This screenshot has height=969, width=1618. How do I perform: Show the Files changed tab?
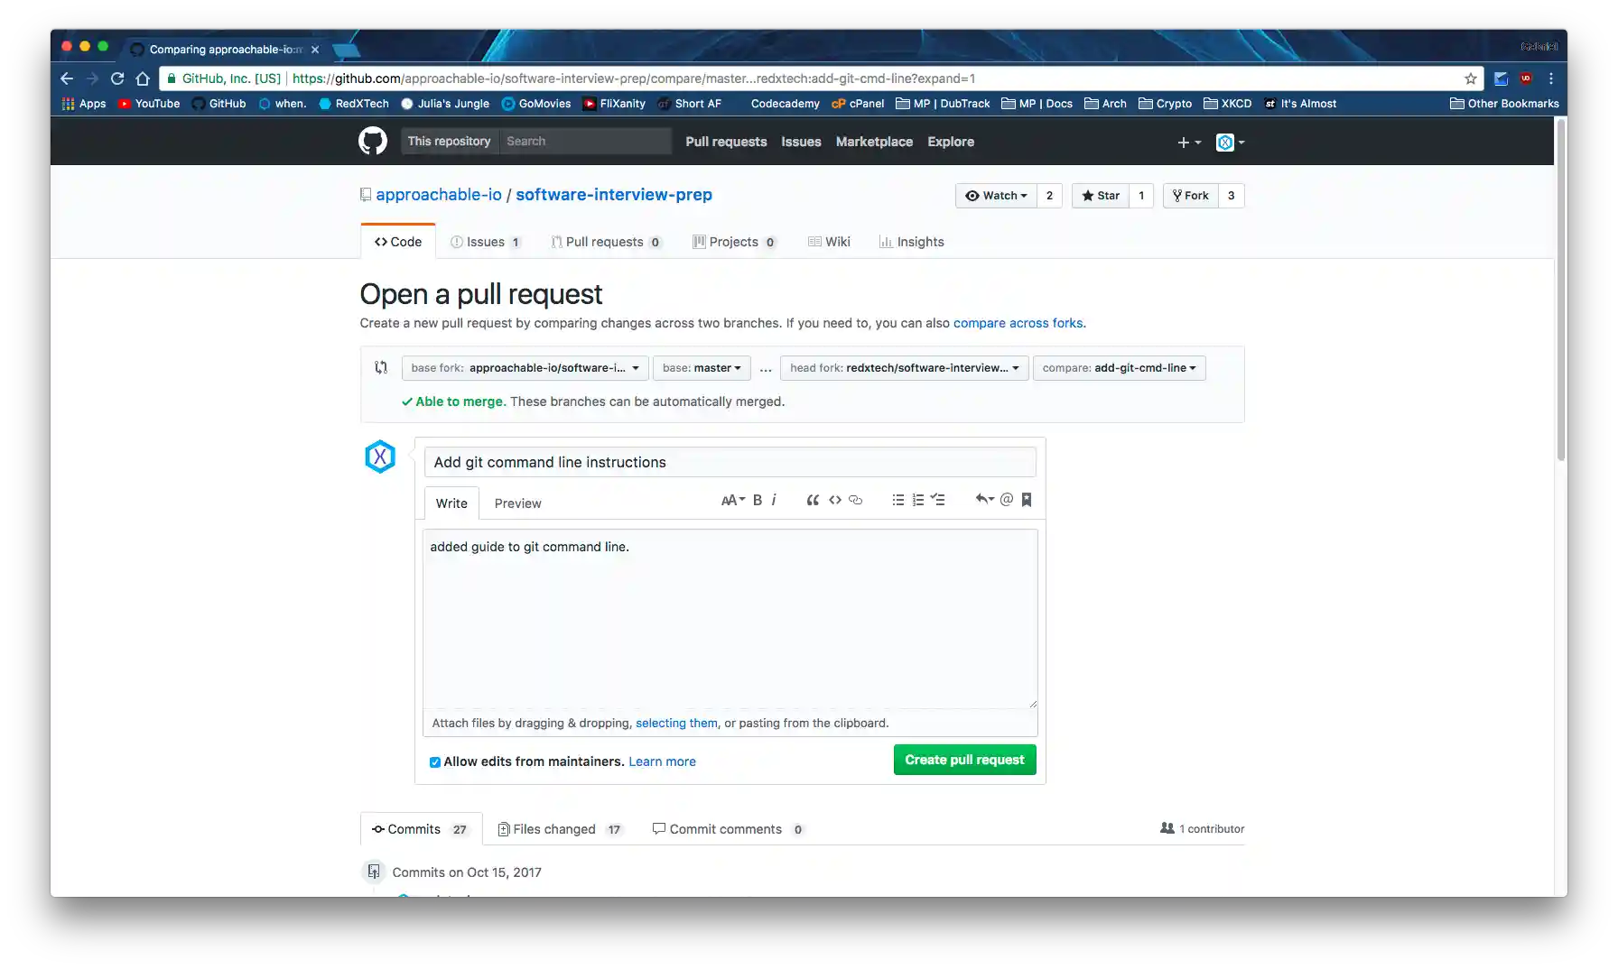point(560,829)
